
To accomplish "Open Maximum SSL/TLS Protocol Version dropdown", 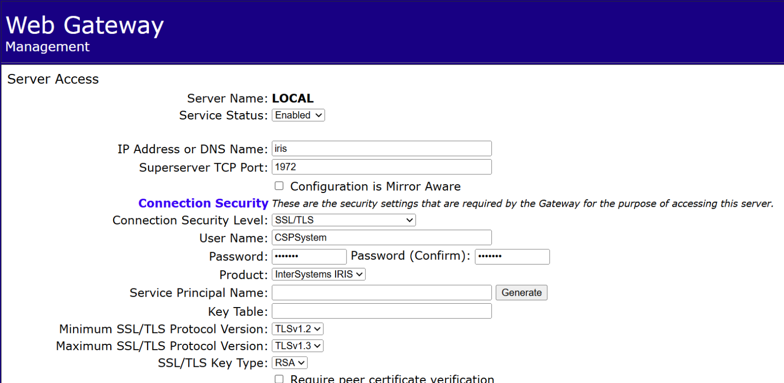I will [x=297, y=346].
